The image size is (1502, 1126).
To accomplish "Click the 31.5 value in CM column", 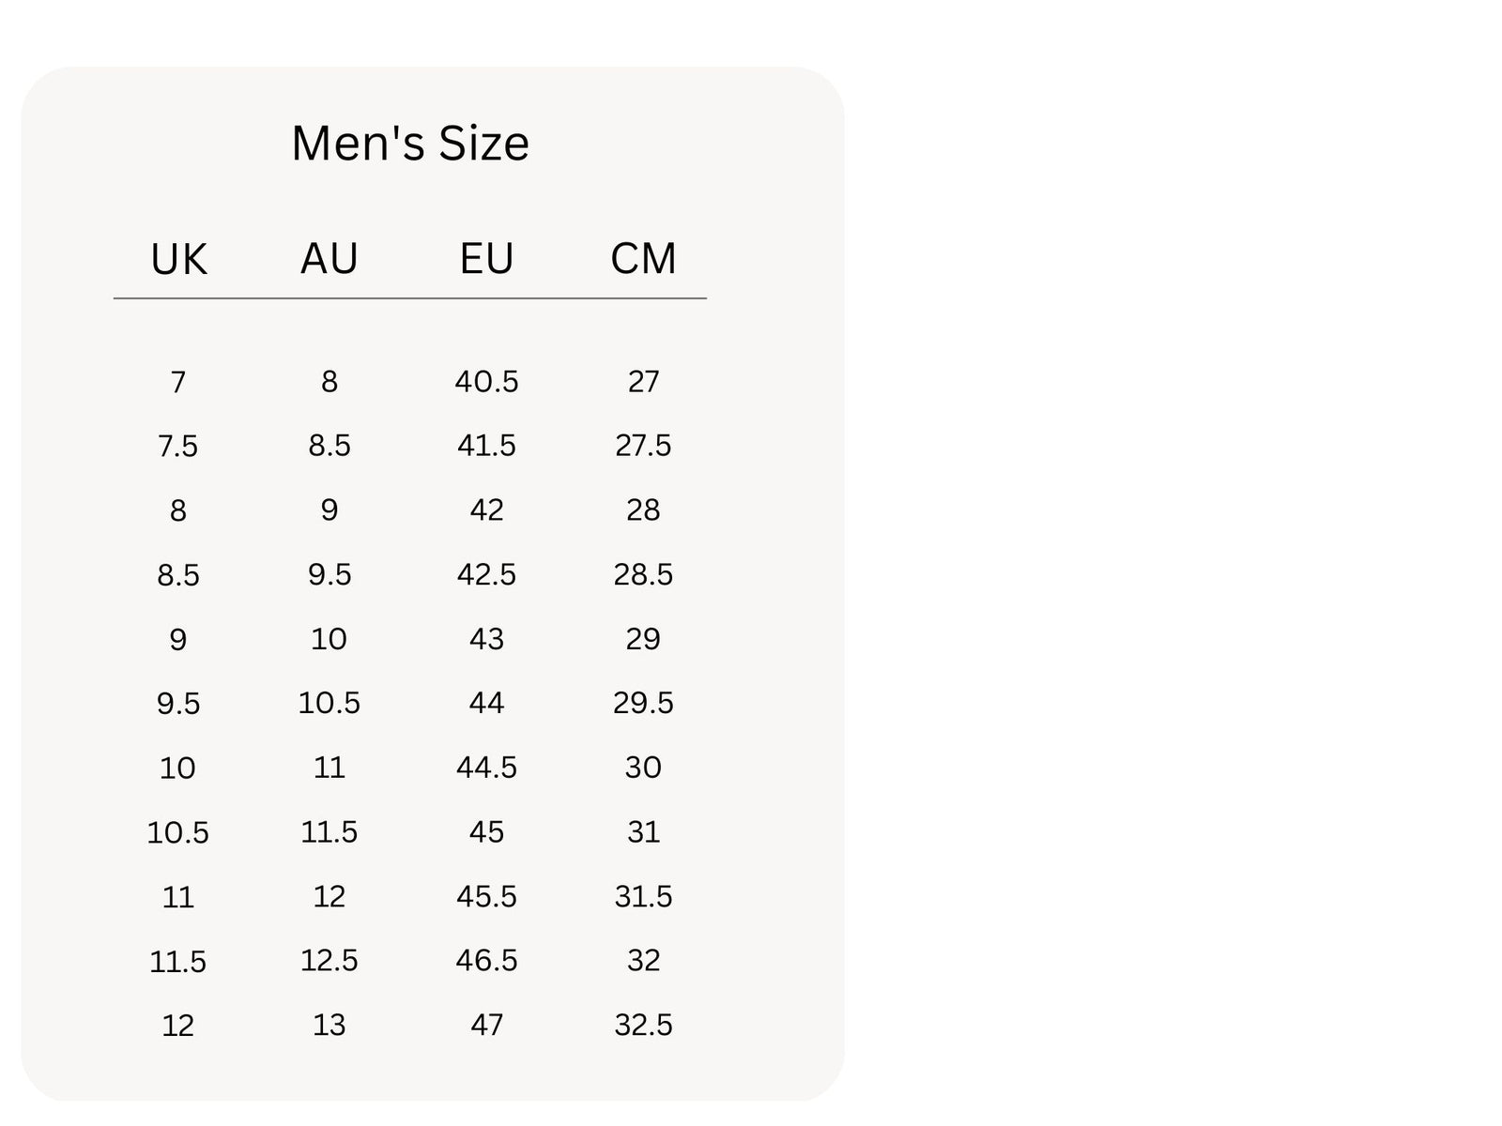I will 643,897.
